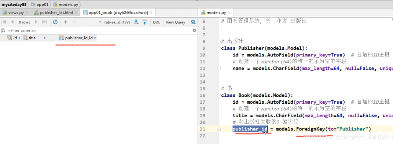Viewport: 393px width, 144px height.
Task: Click 'id = models.AutoField' on line 10
Action: (x=262, y=55)
